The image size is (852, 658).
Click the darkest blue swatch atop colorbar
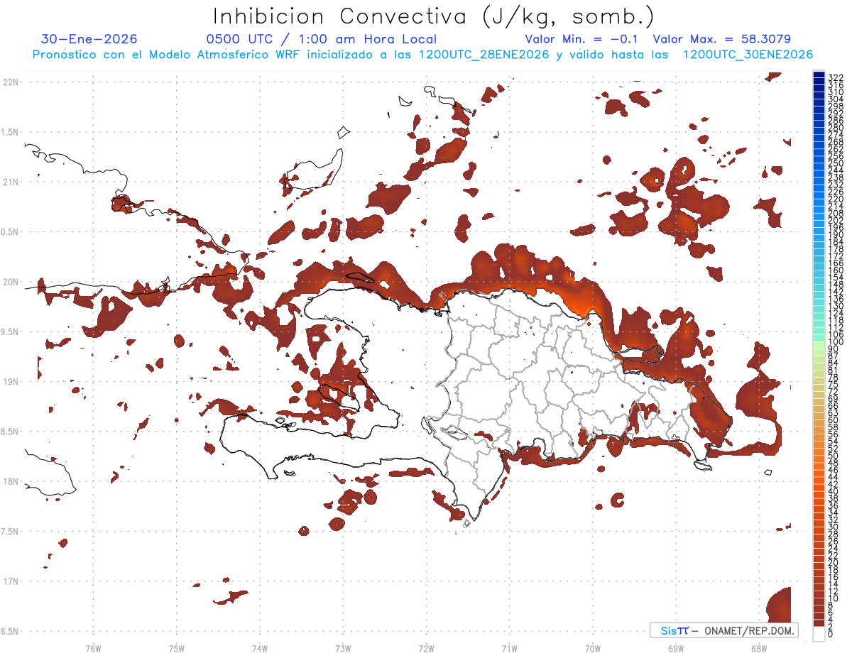click(819, 75)
